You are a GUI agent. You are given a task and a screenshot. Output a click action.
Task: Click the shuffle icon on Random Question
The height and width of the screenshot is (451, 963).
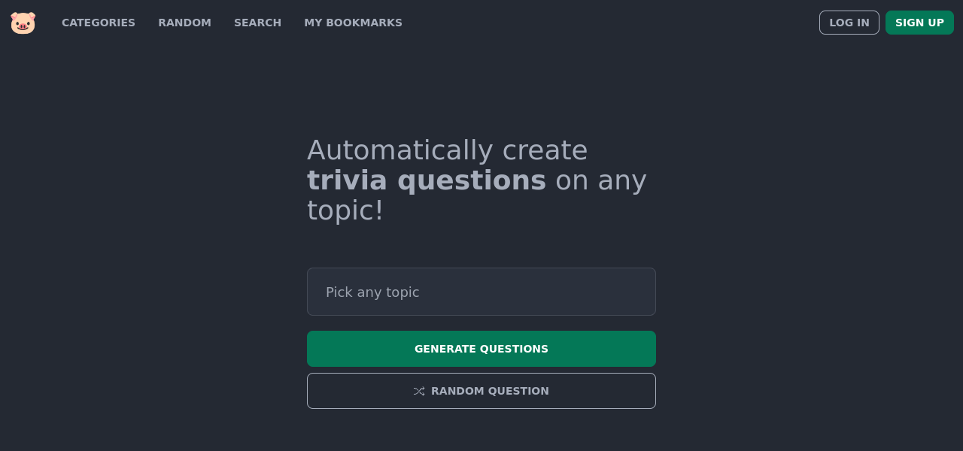point(419,391)
